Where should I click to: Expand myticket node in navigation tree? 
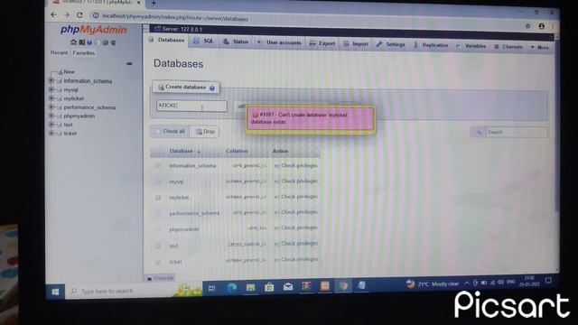(51, 98)
